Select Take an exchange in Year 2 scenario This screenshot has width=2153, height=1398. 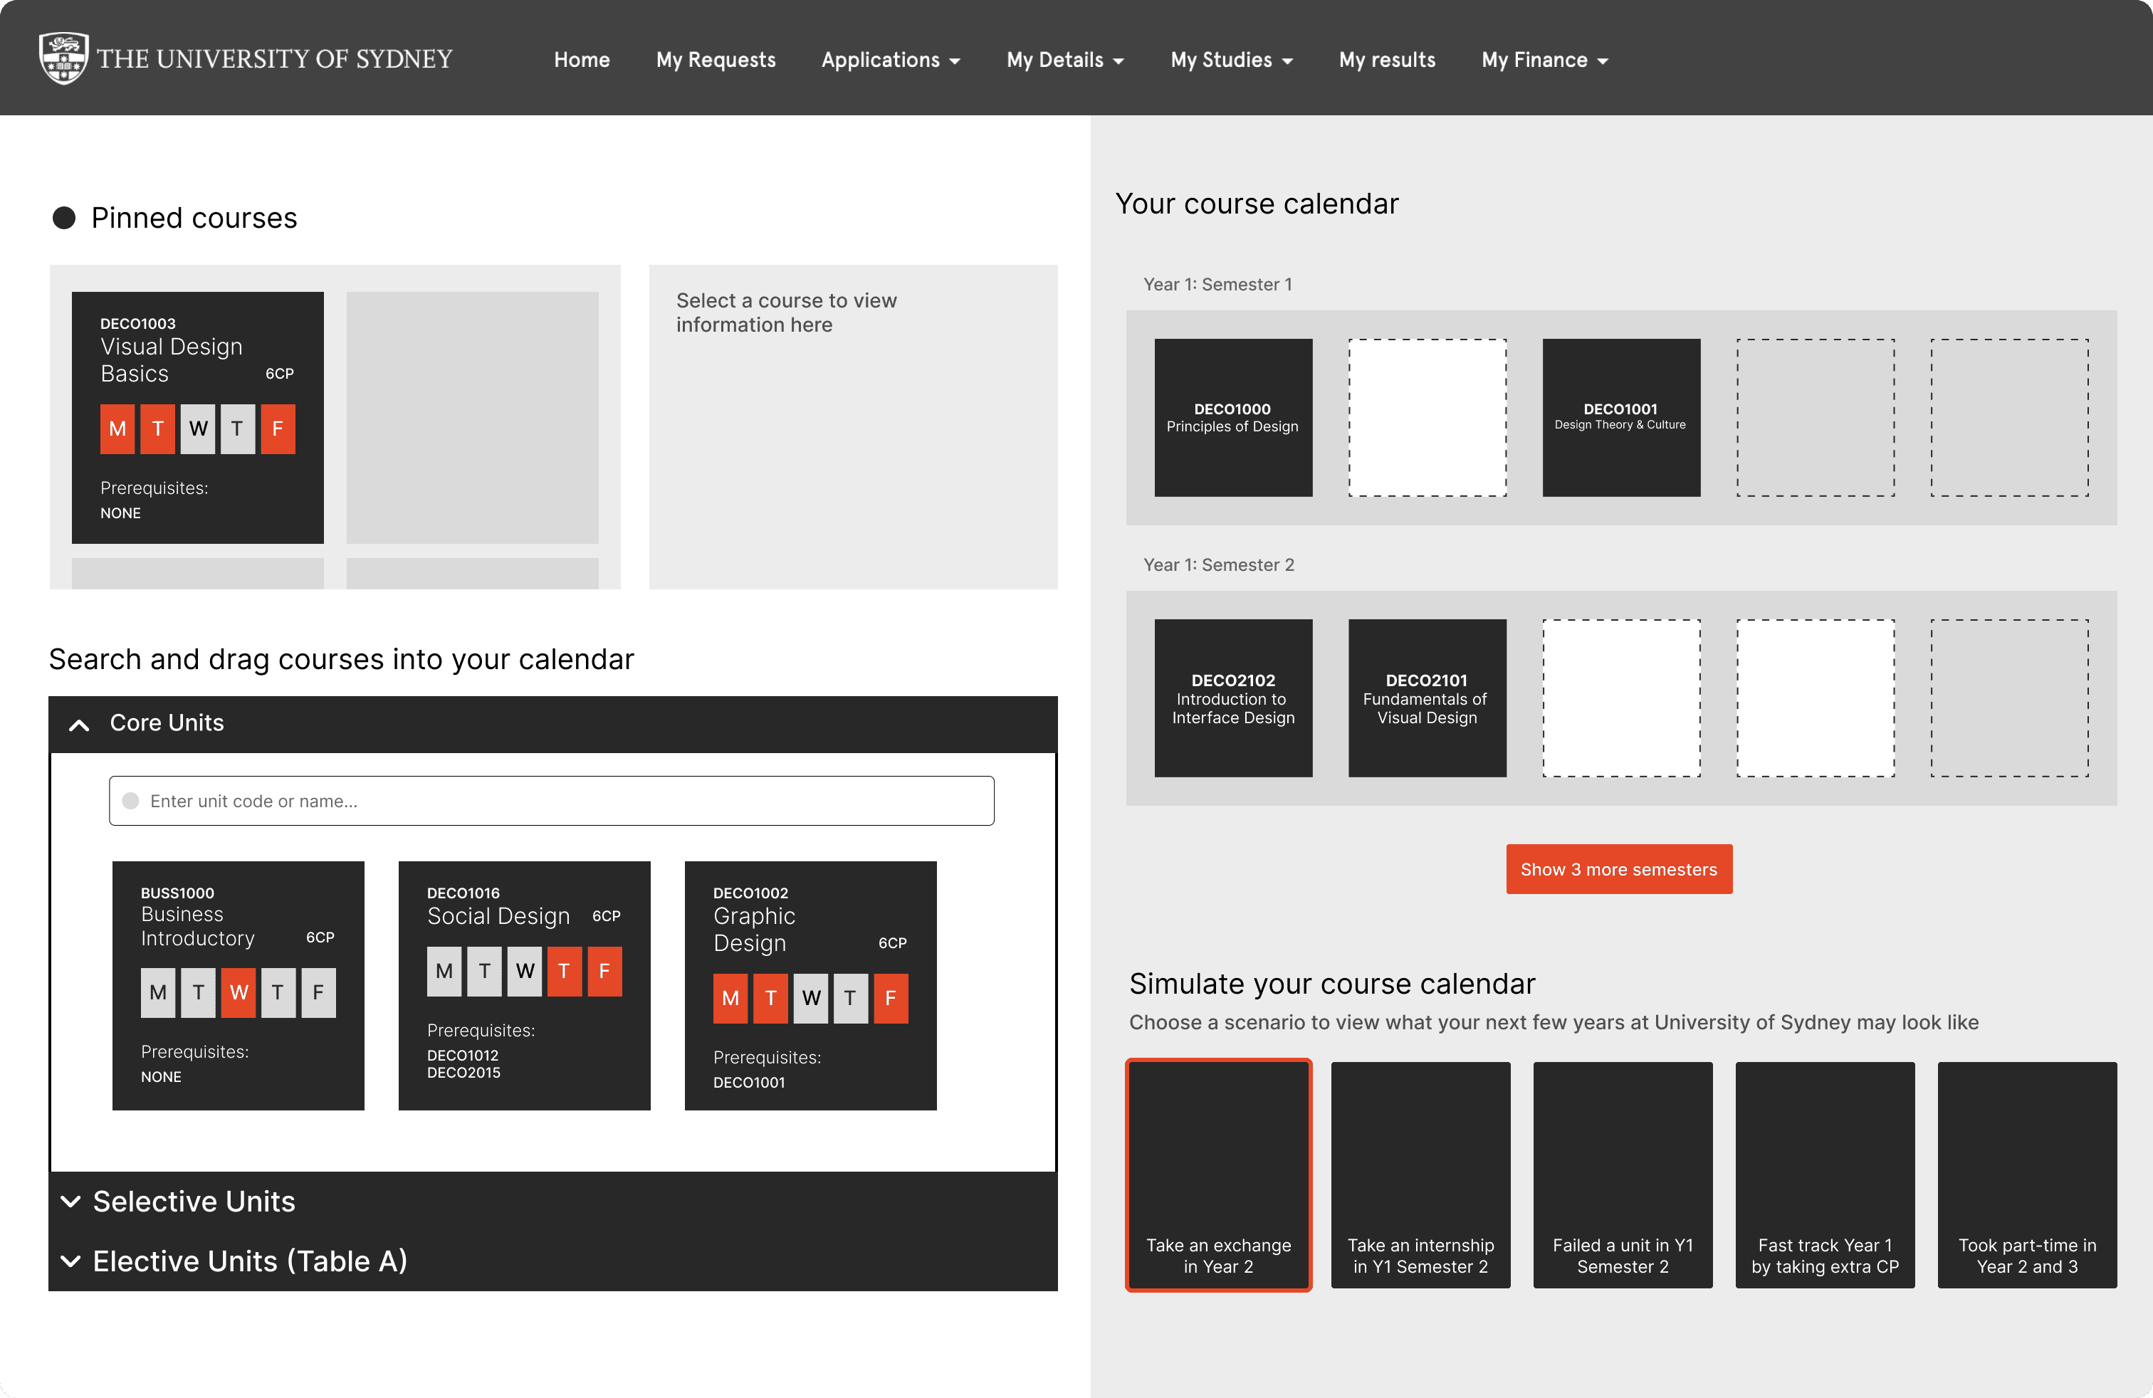[1217, 1174]
